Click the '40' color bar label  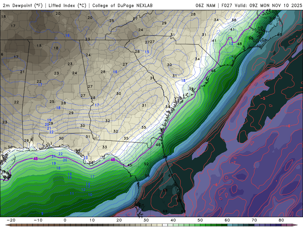pos(173,220)
